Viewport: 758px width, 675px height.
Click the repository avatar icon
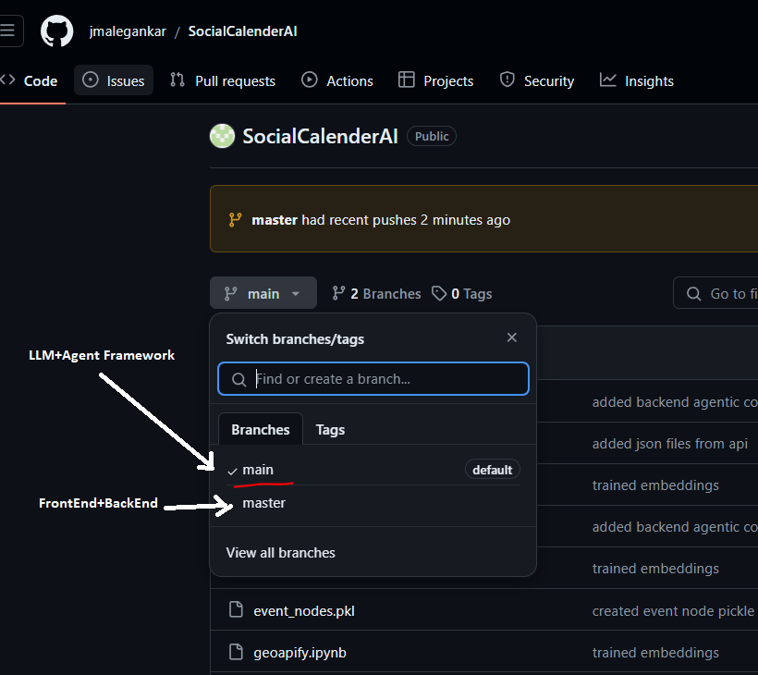coord(223,136)
